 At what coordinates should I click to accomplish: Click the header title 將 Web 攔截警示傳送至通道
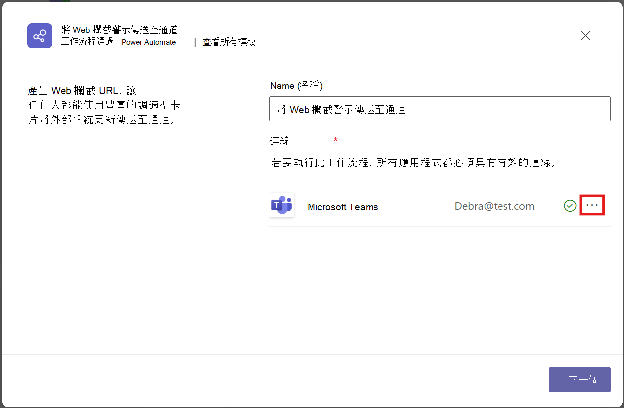(119, 30)
